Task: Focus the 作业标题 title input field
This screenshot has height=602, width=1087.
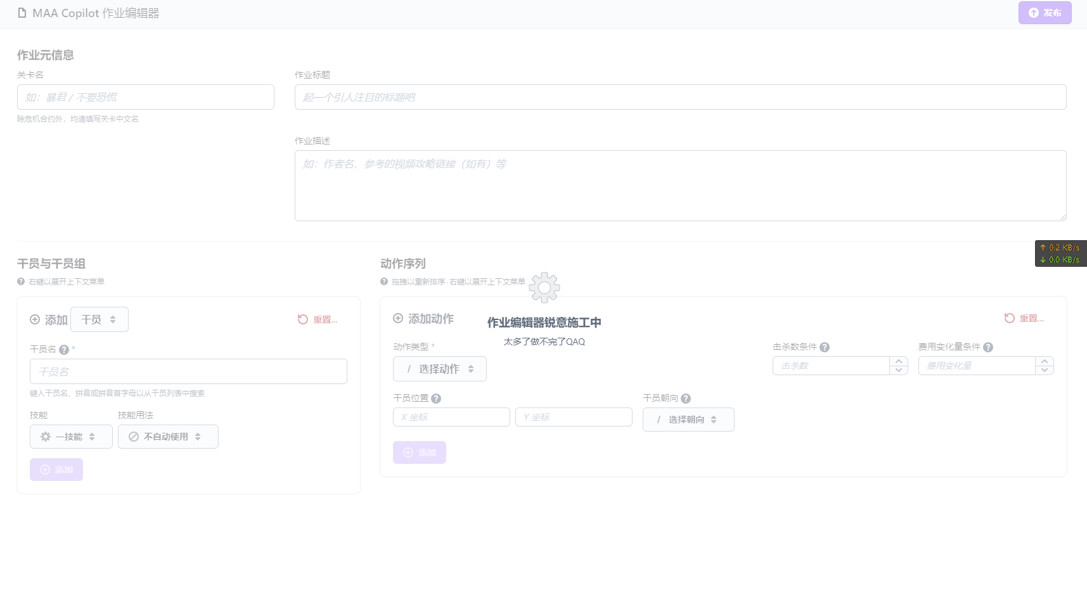Action: 680,97
